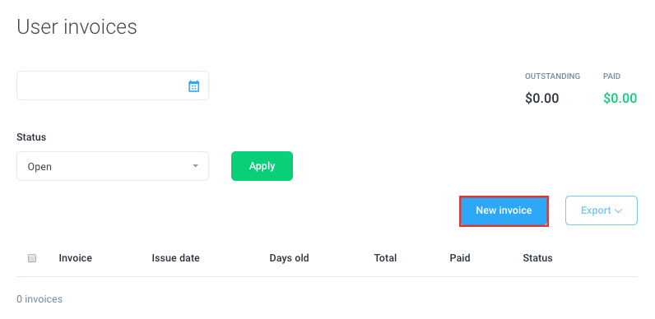Sort by the Issue date column header

click(x=175, y=258)
